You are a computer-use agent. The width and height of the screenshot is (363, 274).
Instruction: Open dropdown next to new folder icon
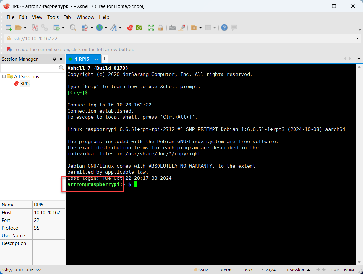pyautogui.click(x=201, y=28)
